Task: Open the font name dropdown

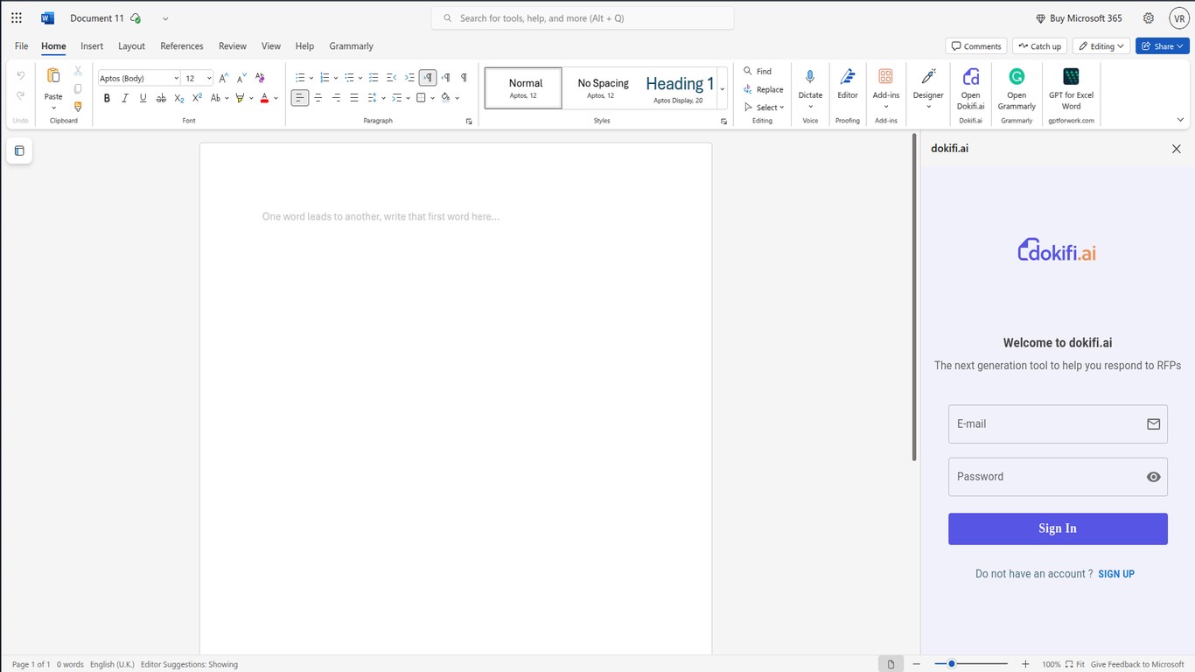Action: 176,79
